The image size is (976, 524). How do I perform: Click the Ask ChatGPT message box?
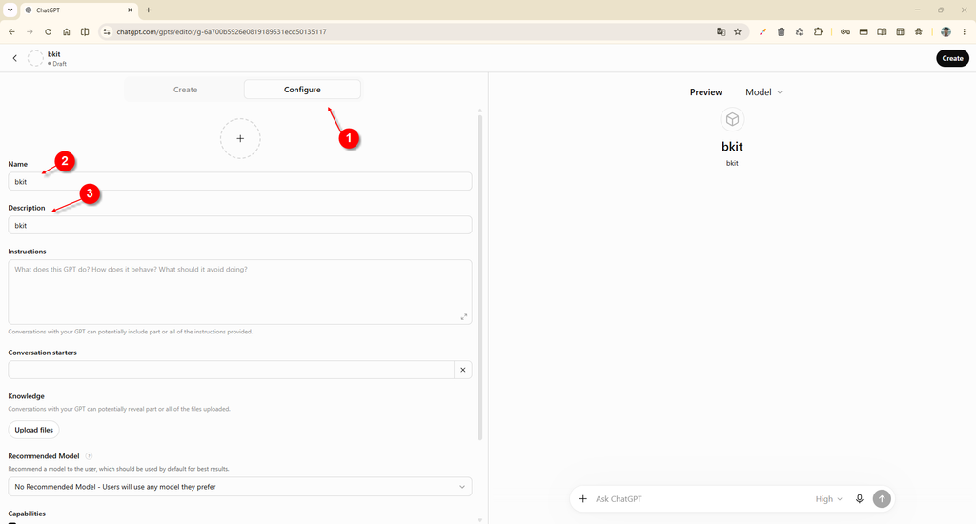[701, 499]
